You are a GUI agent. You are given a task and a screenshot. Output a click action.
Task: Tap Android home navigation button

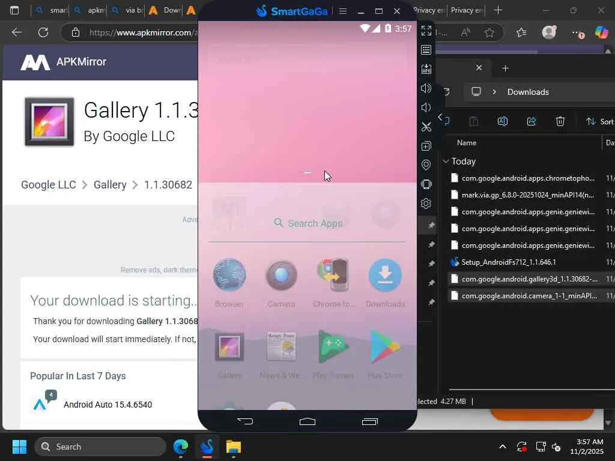(307, 421)
